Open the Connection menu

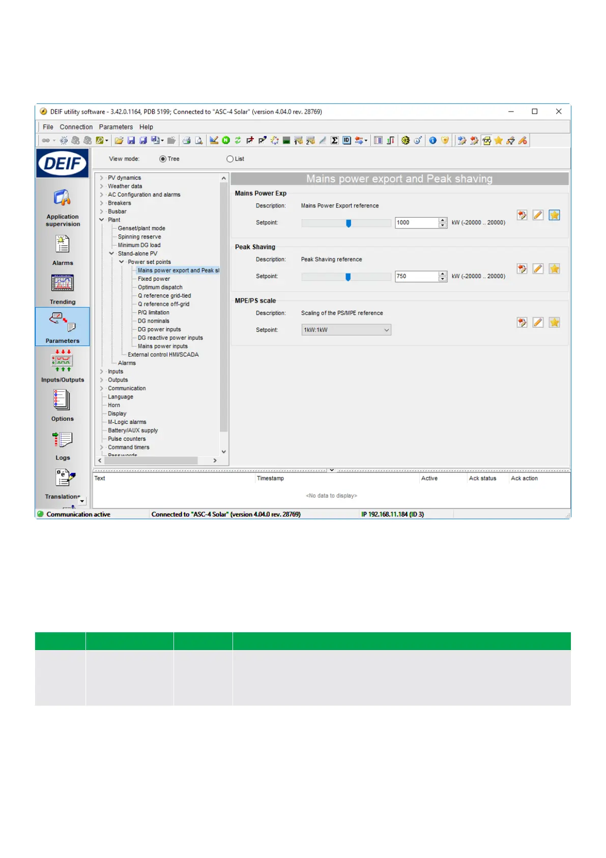pos(76,127)
